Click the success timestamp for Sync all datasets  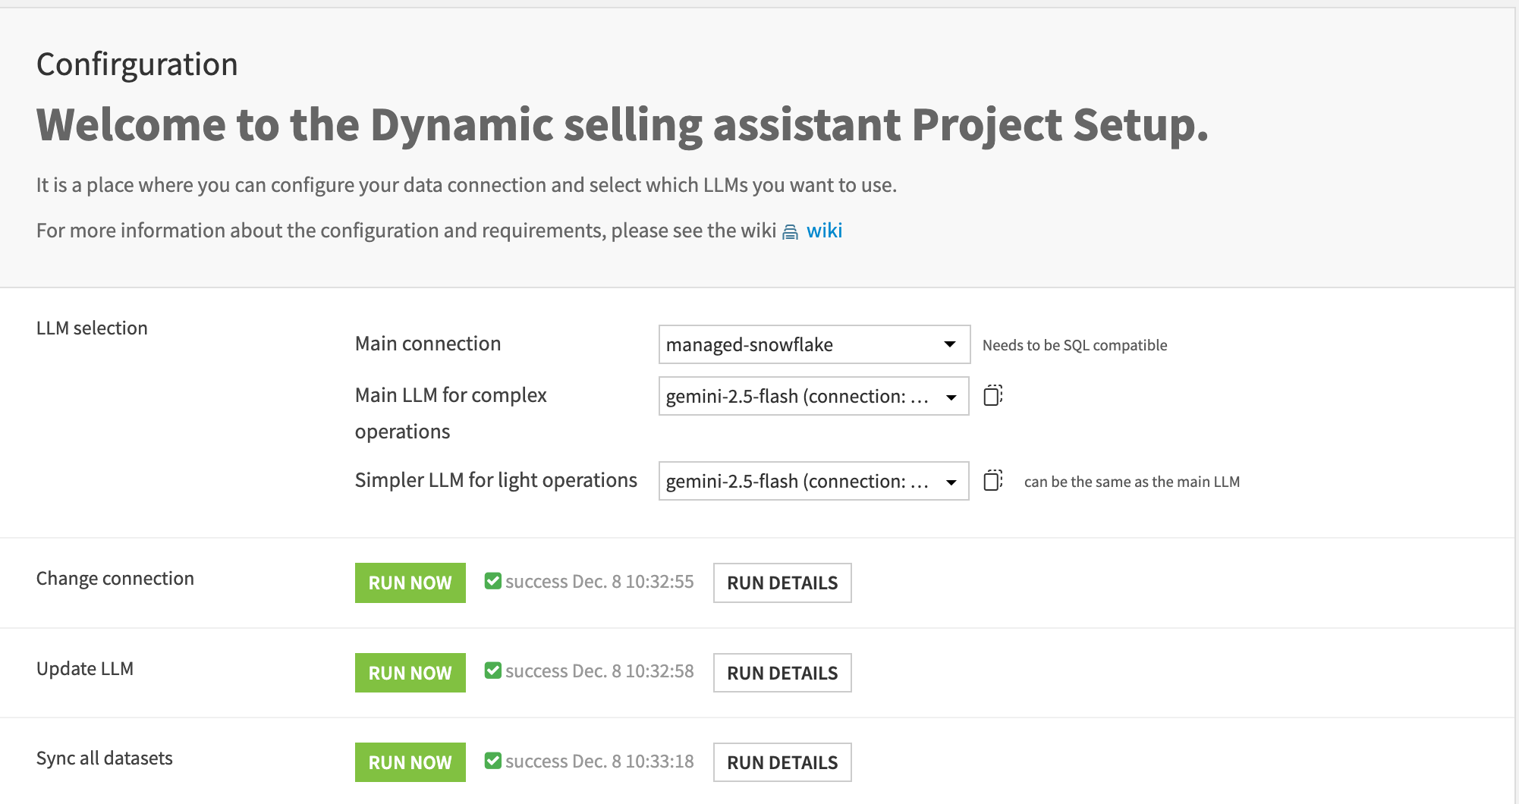[x=599, y=761]
